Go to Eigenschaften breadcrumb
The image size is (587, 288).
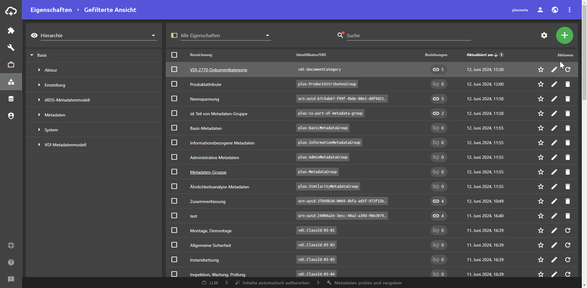(x=51, y=10)
